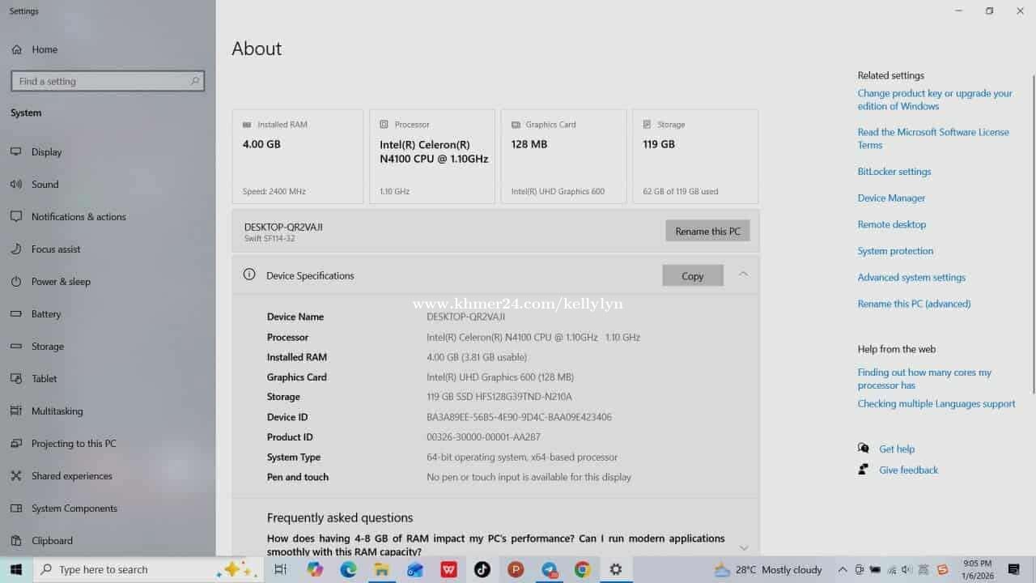Collapse the Device Specifications section

743,275
